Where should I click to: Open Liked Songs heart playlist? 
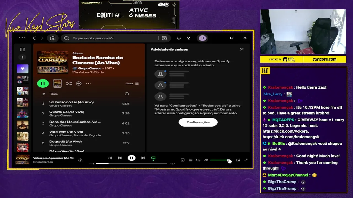pos(22,69)
